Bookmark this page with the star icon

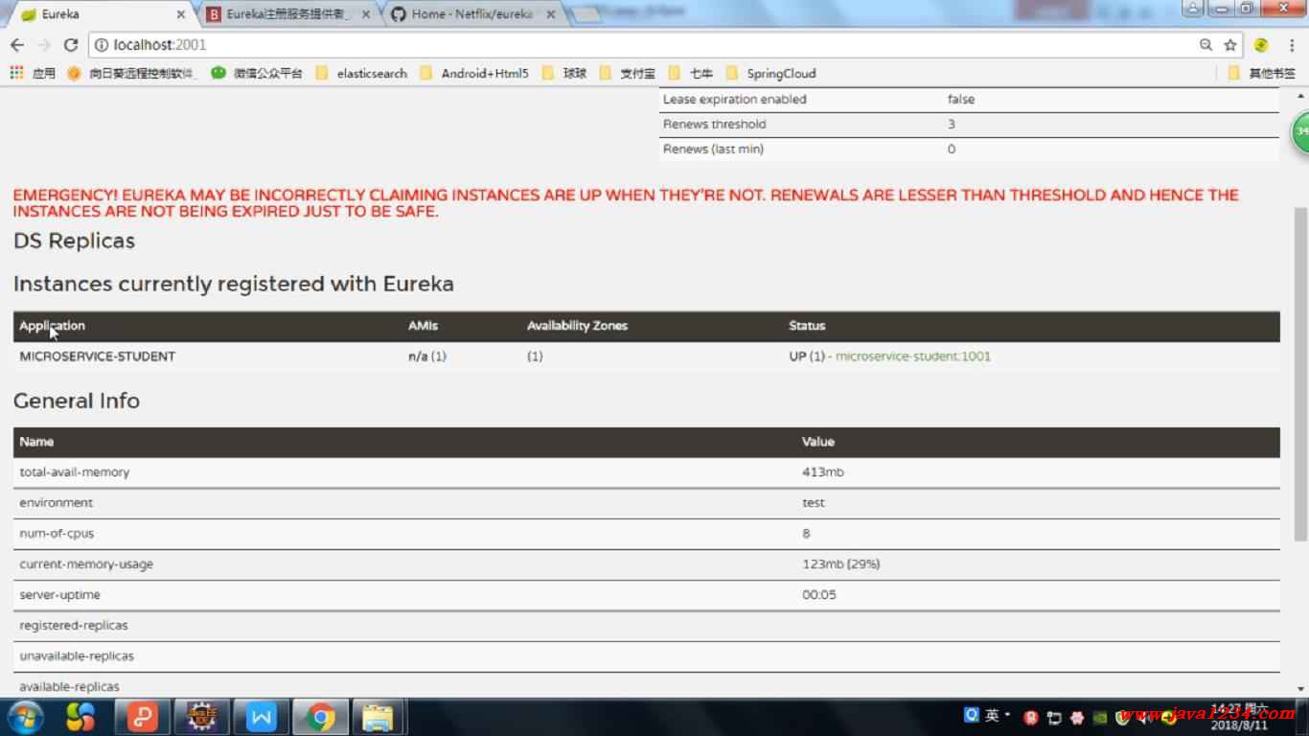[1230, 45]
